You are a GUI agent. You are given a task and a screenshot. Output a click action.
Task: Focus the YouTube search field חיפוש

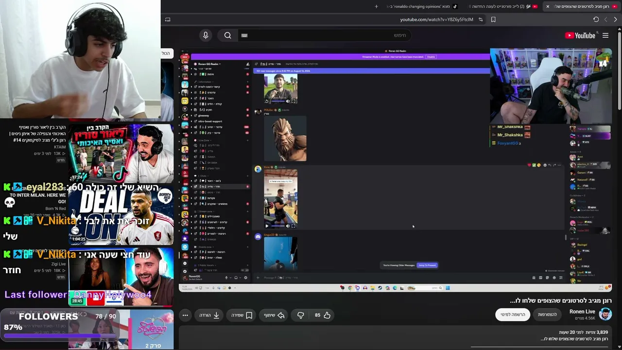click(326, 35)
